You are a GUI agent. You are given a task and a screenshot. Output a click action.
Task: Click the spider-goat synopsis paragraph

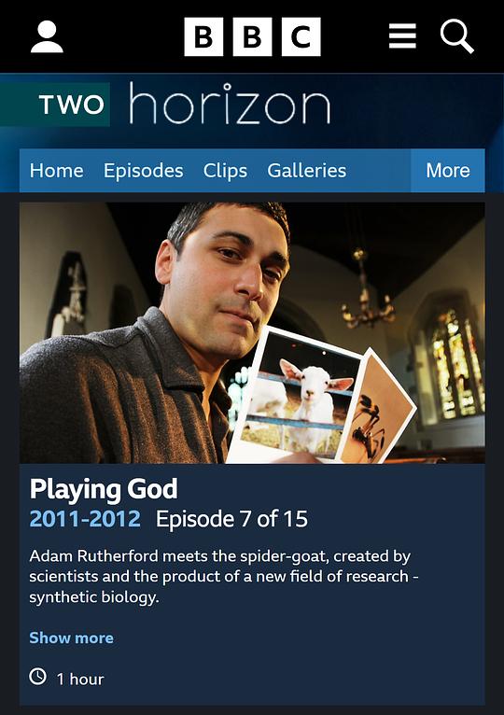point(223,576)
